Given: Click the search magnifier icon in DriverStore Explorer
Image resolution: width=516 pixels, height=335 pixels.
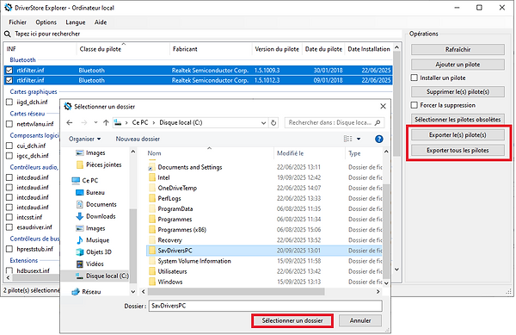Looking at the screenshot, I should pyautogui.click(x=7, y=34).
